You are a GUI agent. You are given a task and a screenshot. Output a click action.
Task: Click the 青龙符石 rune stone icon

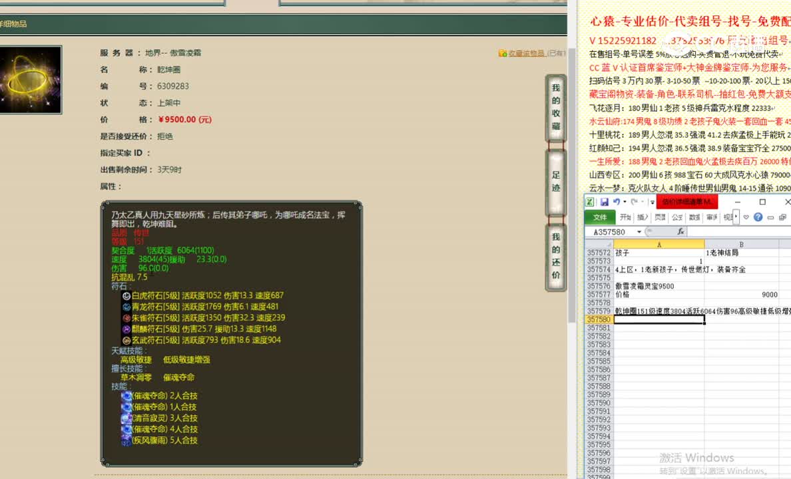click(x=127, y=308)
